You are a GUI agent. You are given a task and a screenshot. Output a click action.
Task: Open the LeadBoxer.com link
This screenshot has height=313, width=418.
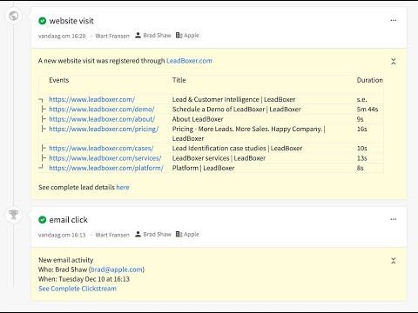point(189,61)
